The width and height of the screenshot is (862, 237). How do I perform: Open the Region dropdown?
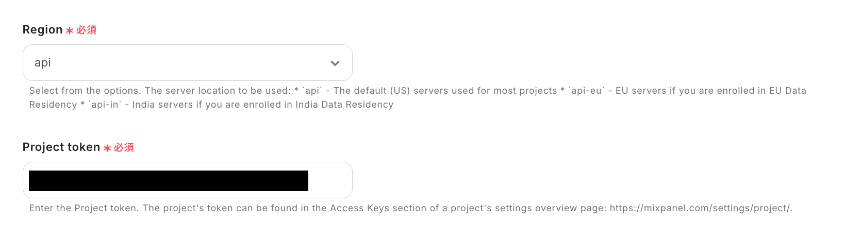coord(187,63)
